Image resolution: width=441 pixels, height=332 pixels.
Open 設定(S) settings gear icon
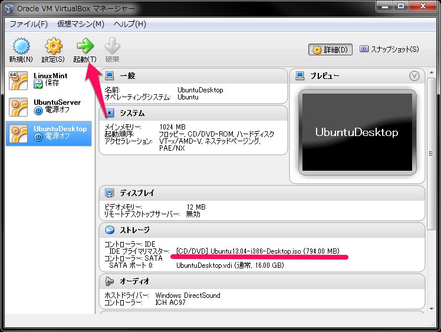(x=54, y=46)
